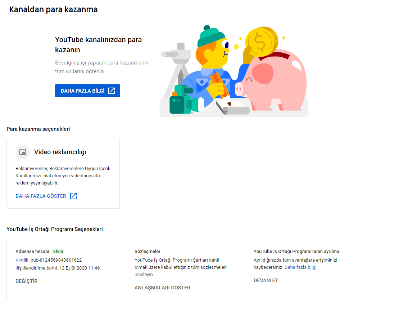Click the external-link icon beside DAHA FAZLA GÖSTER
Viewport: 394px width, 311px height.
[x=73, y=196]
